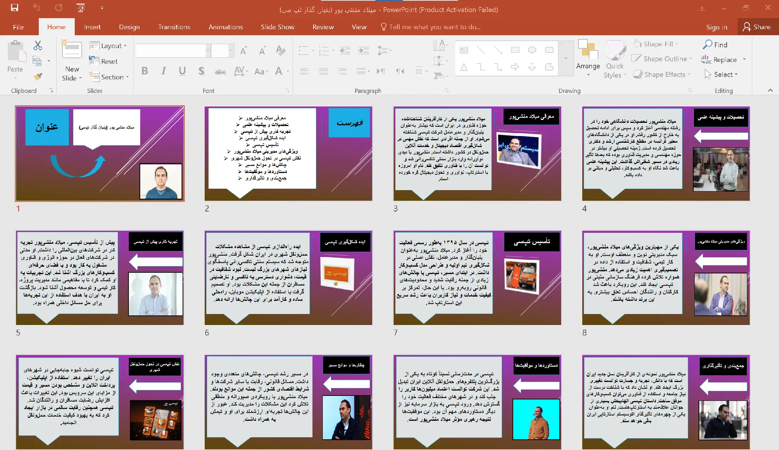Click Start From Beginning presentation icon
Image resolution: width=779 pixels, height=450 pixels.
(x=81, y=8)
